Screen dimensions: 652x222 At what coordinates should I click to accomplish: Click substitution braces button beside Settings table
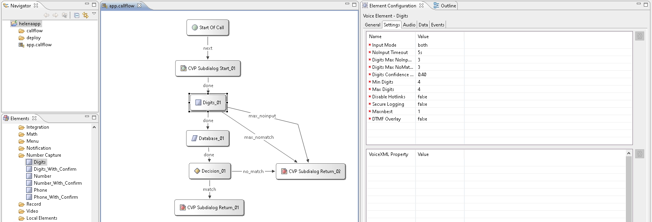[x=640, y=36]
